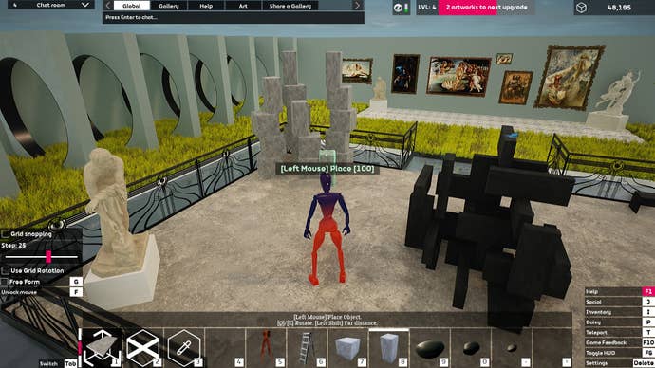Select the X delete tool in slot 2
The height and width of the screenshot is (368, 655).
[x=142, y=348]
